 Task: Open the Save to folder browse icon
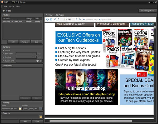click(x=41, y=117)
